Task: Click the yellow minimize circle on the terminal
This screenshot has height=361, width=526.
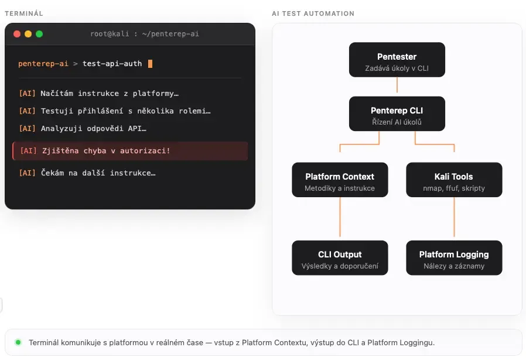Action: [x=27, y=34]
